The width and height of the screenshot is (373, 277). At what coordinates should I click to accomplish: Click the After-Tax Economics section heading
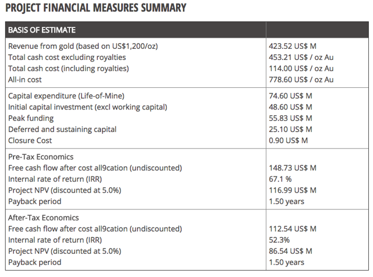point(43,218)
